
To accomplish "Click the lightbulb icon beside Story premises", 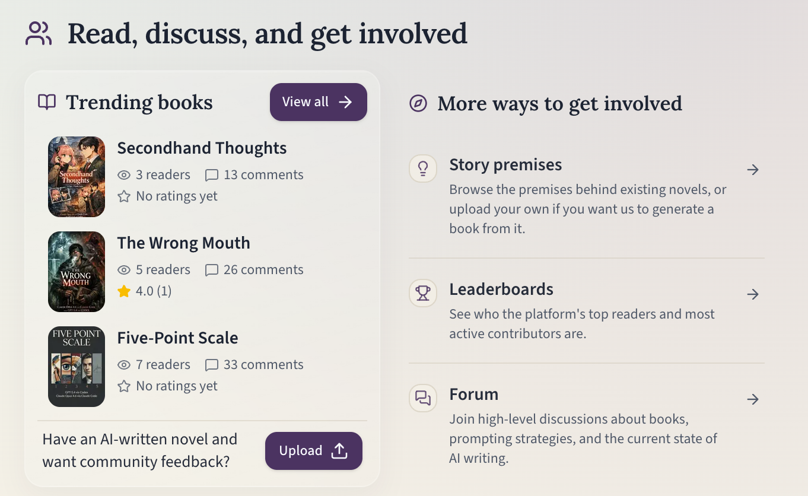I will click(x=423, y=169).
